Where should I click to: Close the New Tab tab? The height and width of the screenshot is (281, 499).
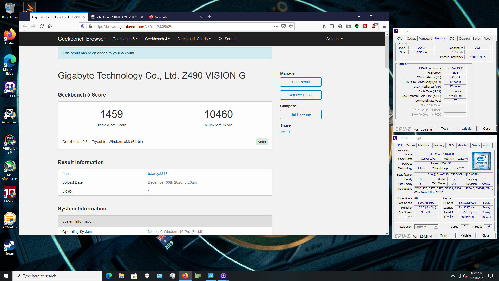201,17
